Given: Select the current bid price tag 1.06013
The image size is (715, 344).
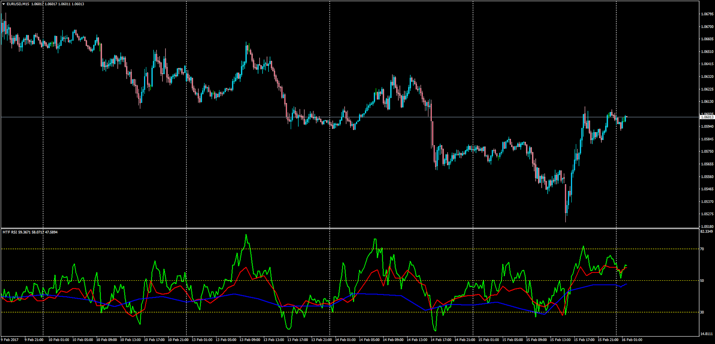Looking at the screenshot, I should tap(707, 117).
